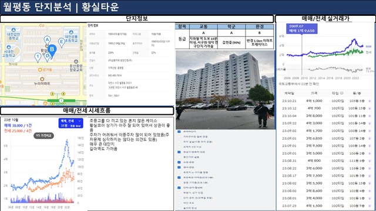This screenshot has height=211, width=376.
Task: Expand the 23.10.04 3억 8,000 row arrow
Action: (x=370, y=116)
